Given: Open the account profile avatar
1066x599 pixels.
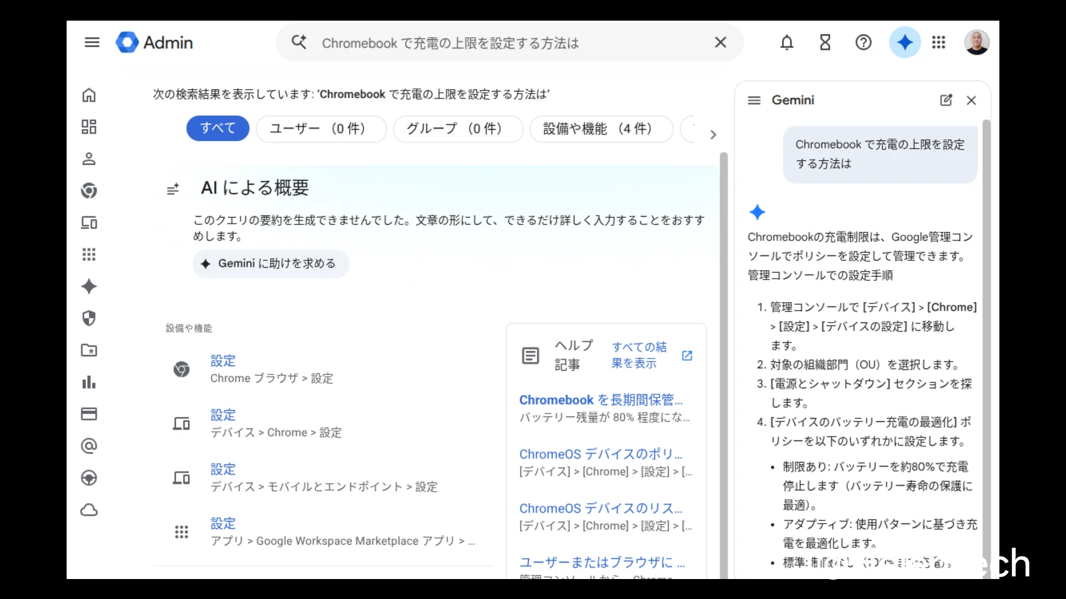Looking at the screenshot, I should [x=977, y=43].
